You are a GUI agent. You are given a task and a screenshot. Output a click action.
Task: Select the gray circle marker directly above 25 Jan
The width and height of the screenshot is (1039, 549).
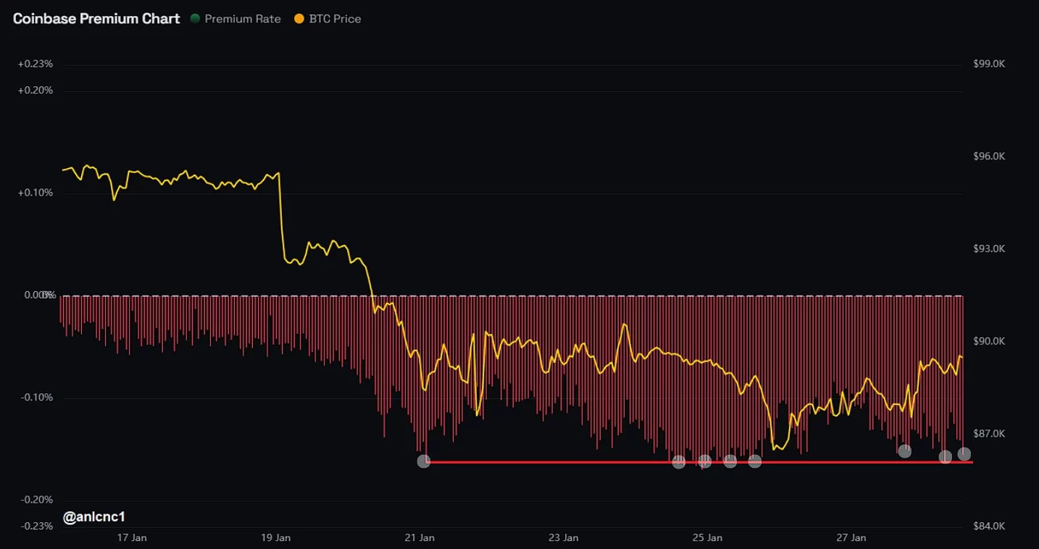[x=704, y=461]
